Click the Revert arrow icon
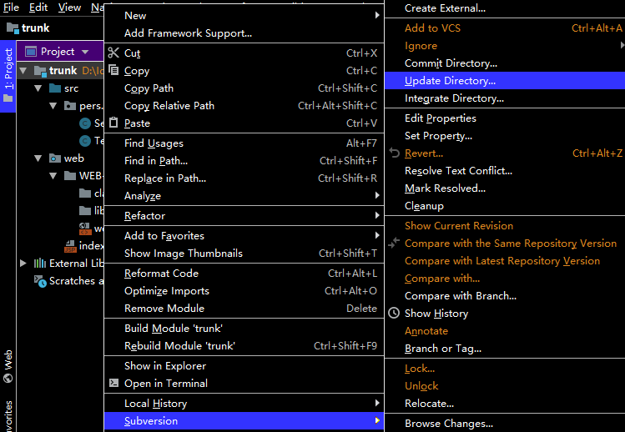The width and height of the screenshot is (625, 432). [394, 153]
